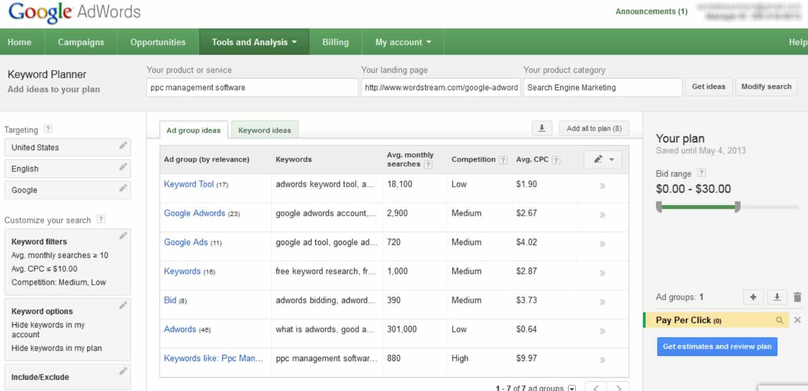Open the Campaigns menu item
The image size is (808, 391).
click(81, 42)
